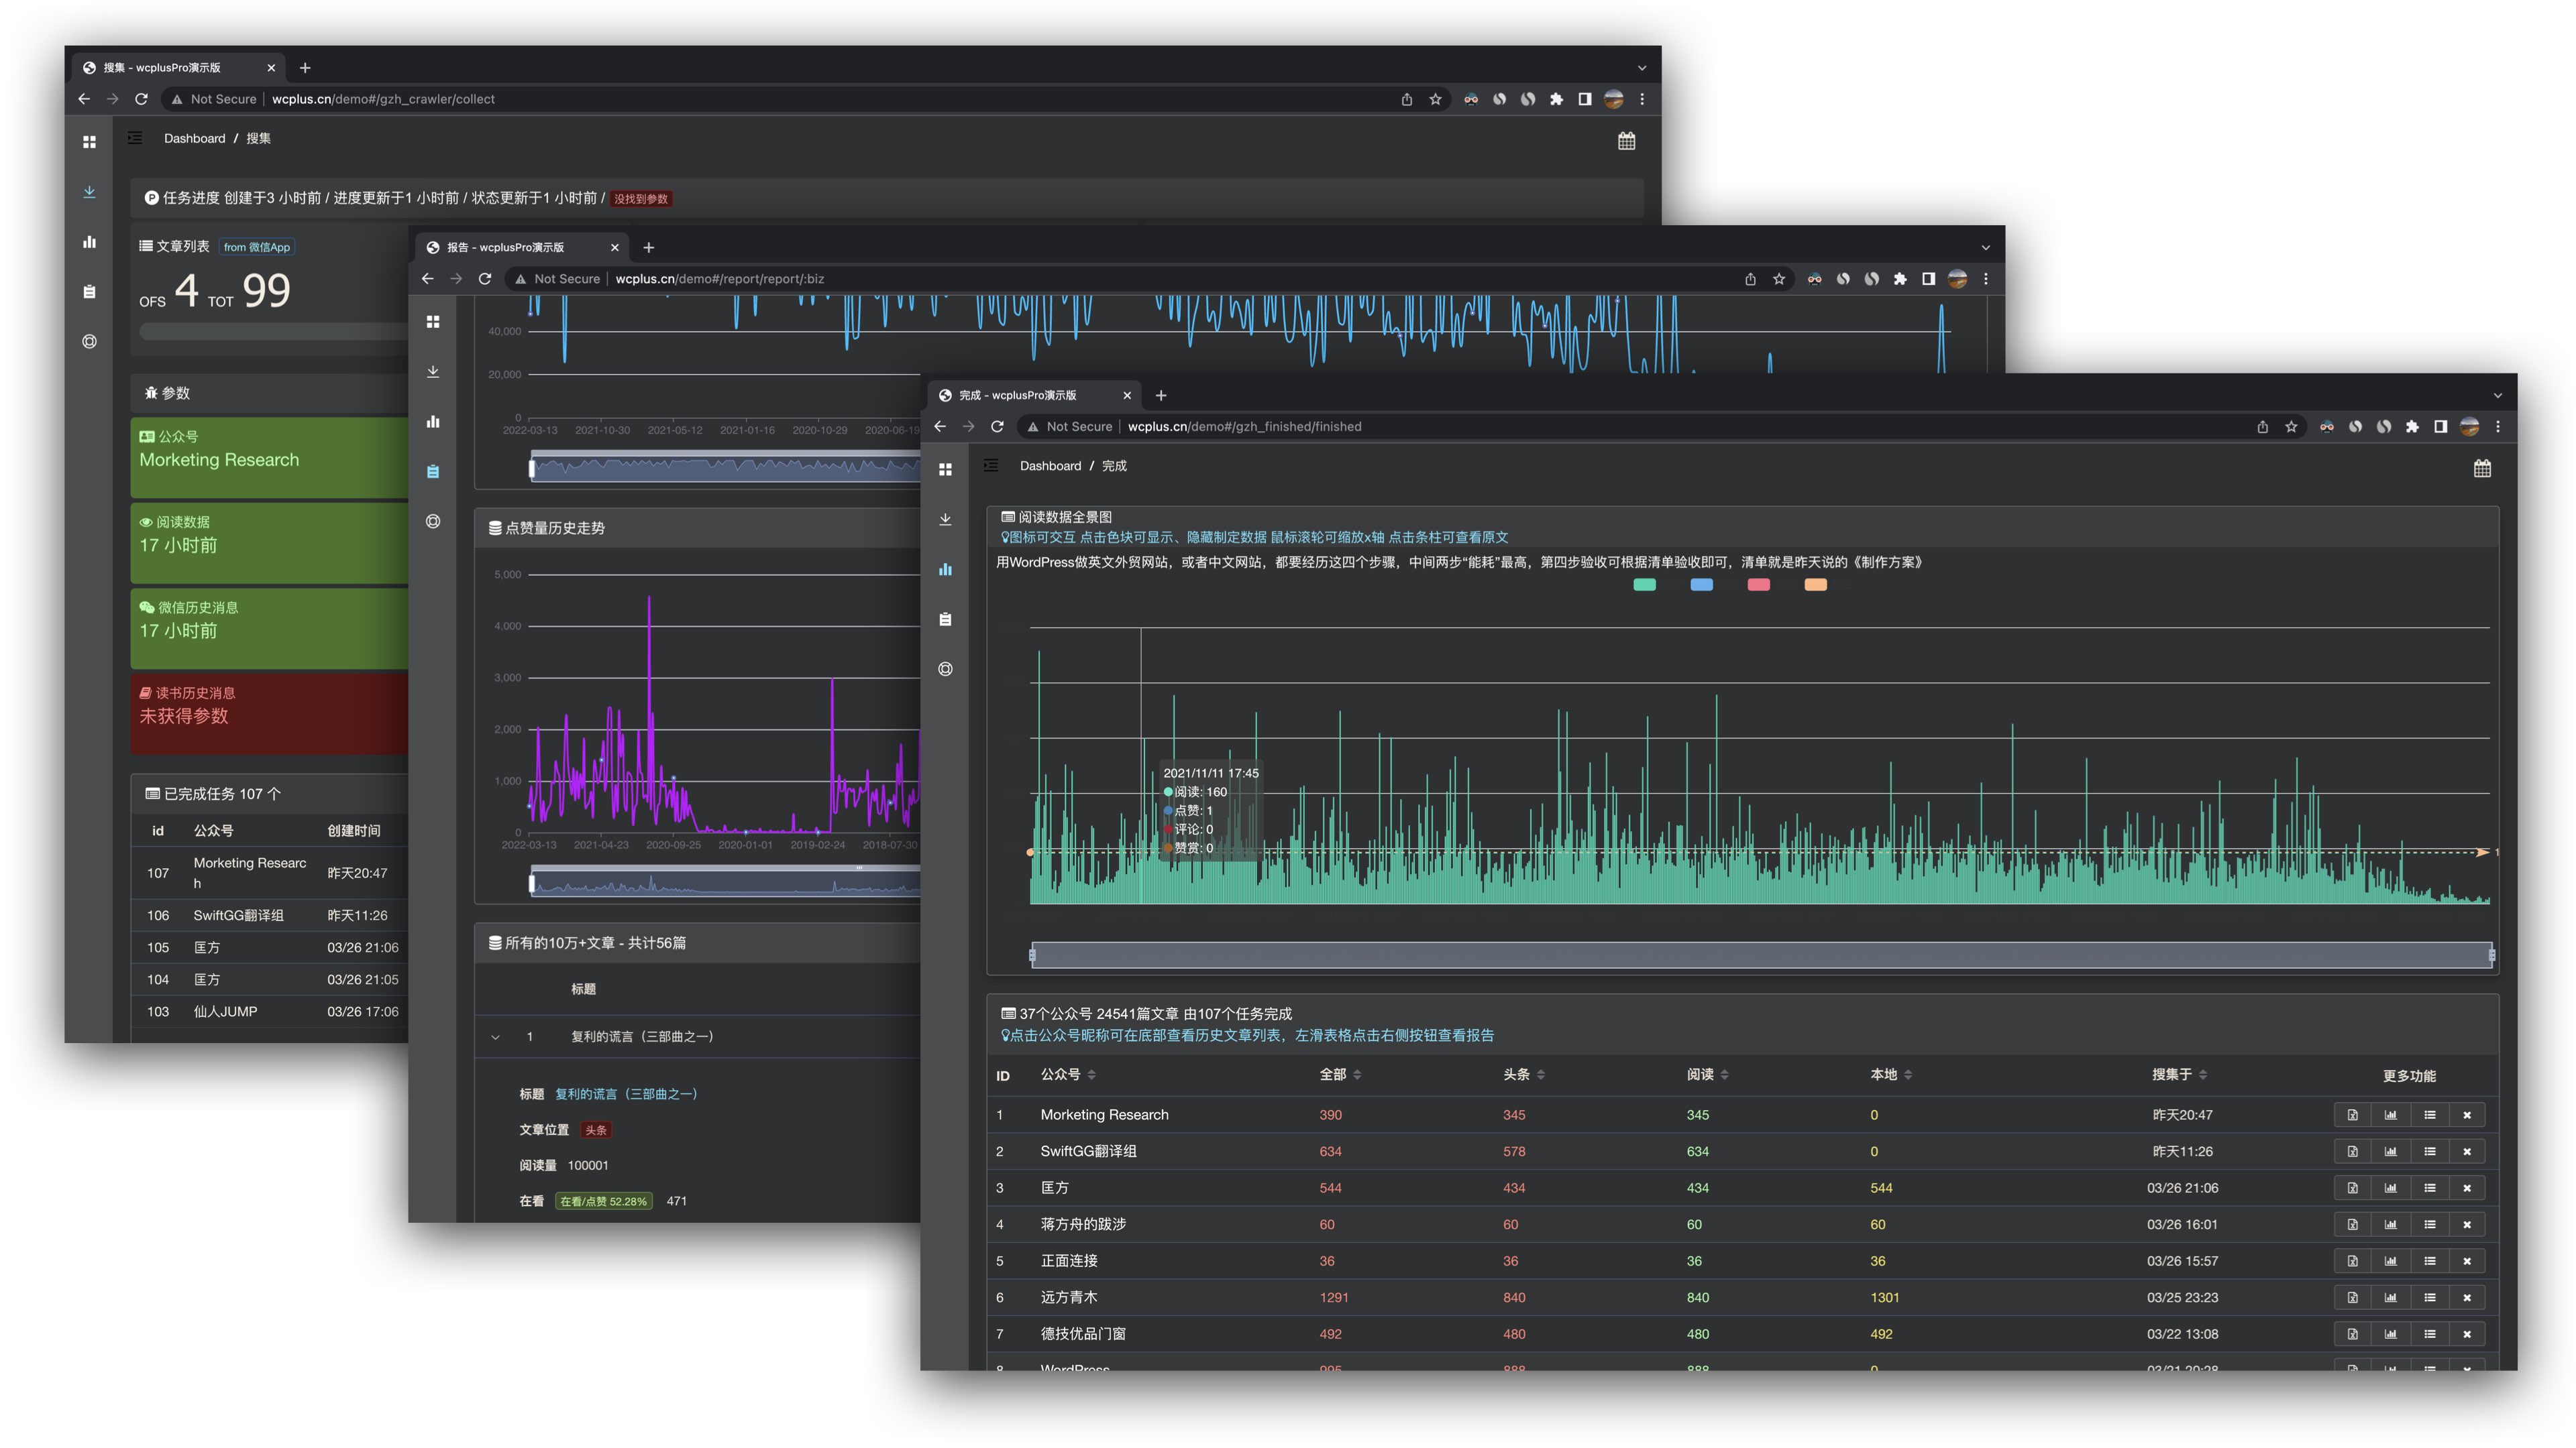Export Excel for Marketing Research row
This screenshot has width=2576, height=1448.
point(2352,1115)
